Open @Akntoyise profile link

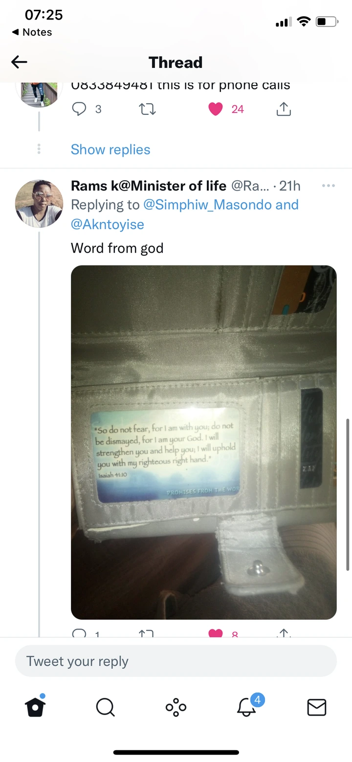(x=108, y=224)
